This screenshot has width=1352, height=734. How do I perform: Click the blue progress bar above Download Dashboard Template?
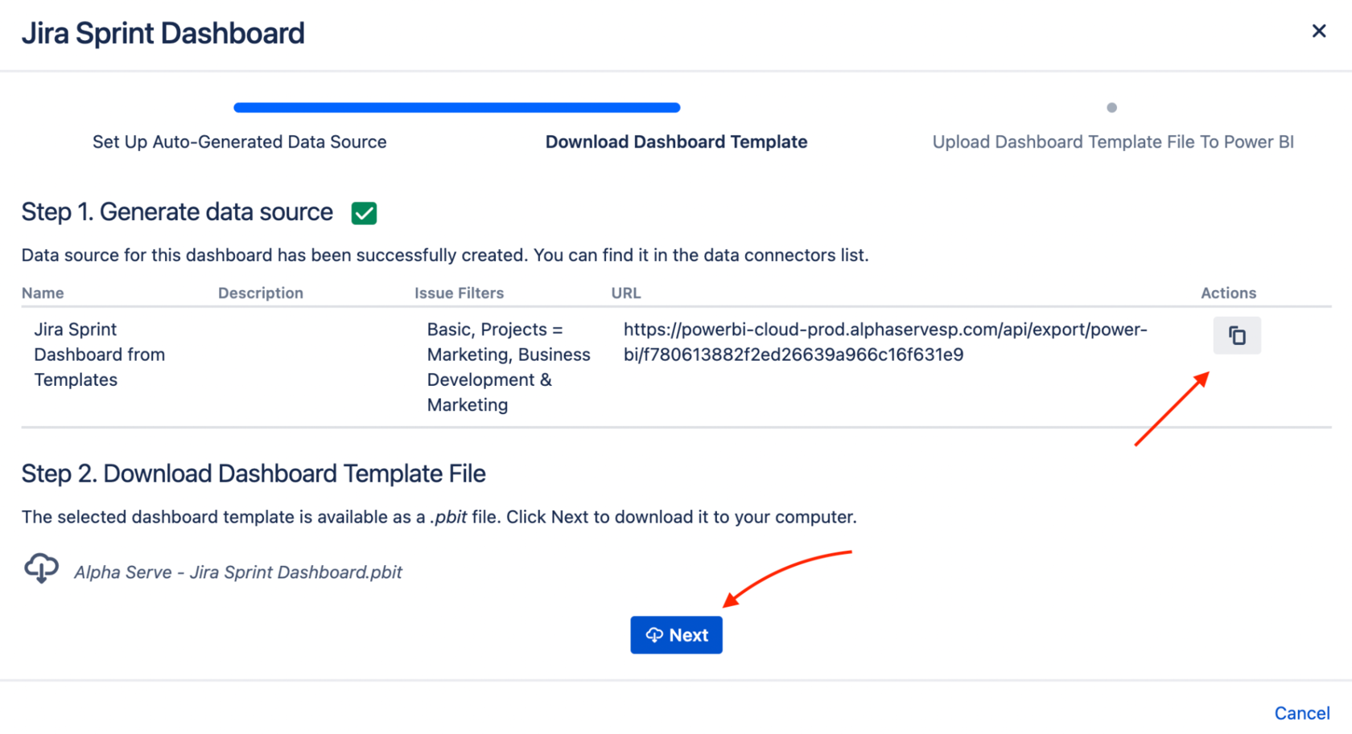pyautogui.click(x=456, y=107)
